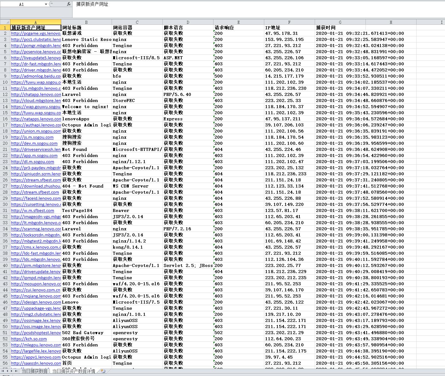Open the Name Box dropdown arrow
Image resolution: width=445 pixels, height=376 pixels.
46,4
